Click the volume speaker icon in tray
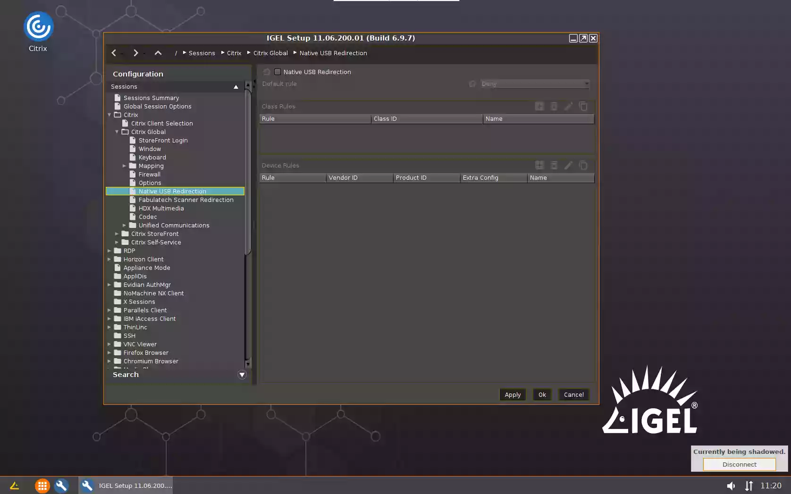 [x=731, y=486]
